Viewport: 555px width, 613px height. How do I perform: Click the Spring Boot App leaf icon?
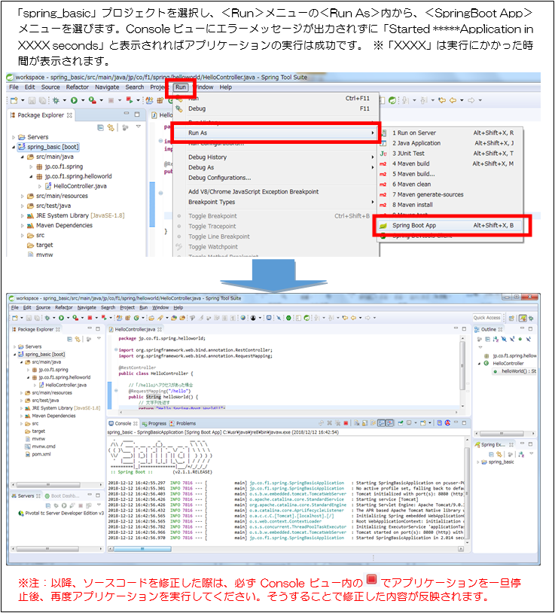tap(383, 225)
